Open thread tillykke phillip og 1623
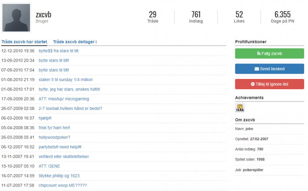Screen dimensions: 308x191 59,176
